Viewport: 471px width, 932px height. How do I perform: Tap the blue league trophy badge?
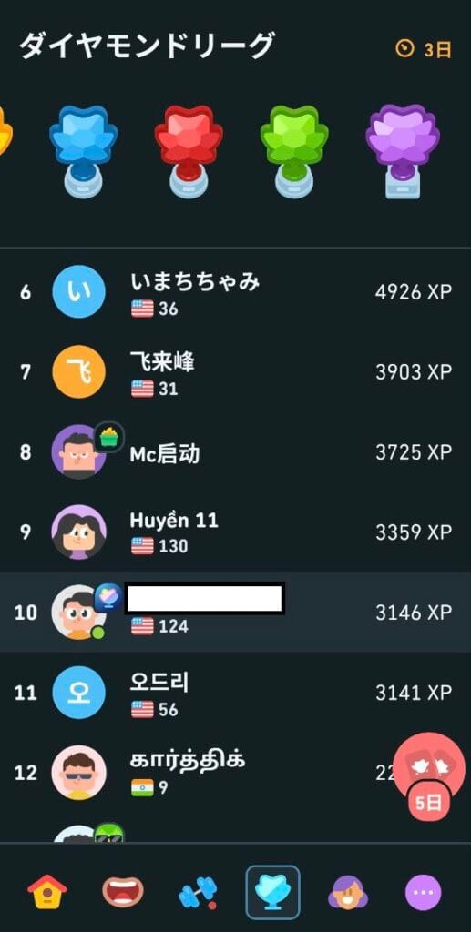coord(83,152)
